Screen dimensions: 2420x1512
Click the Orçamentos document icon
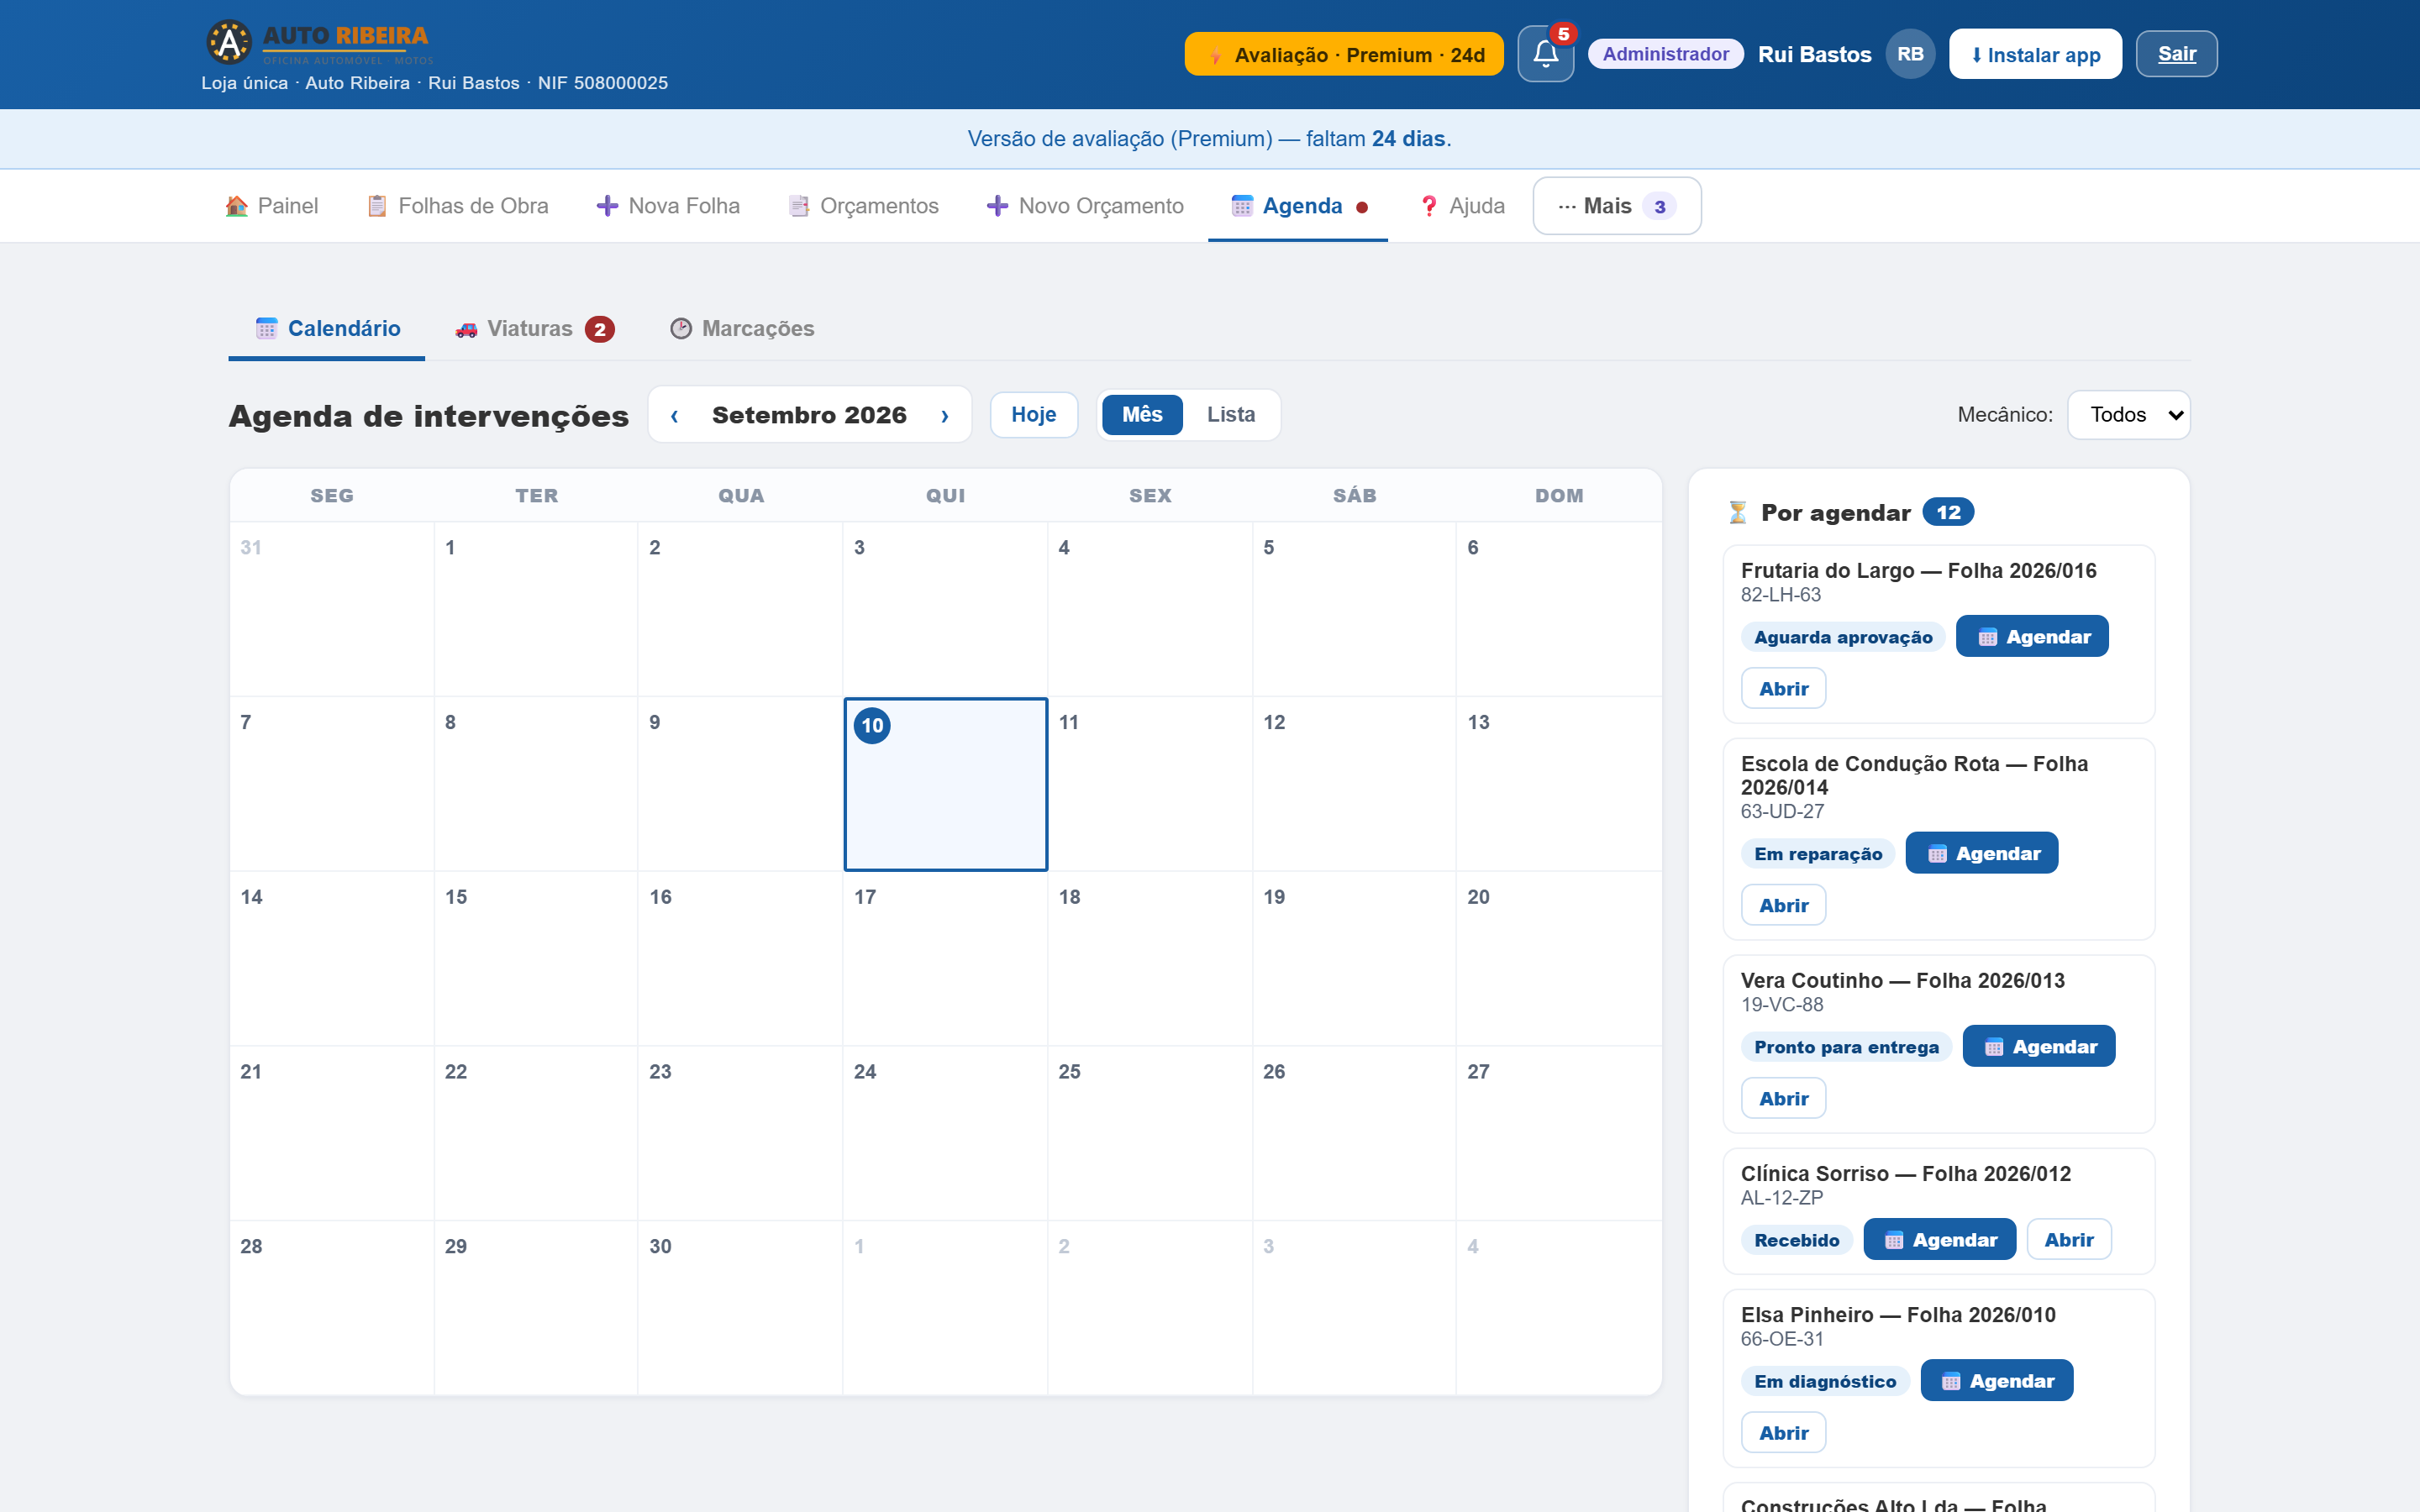click(799, 206)
